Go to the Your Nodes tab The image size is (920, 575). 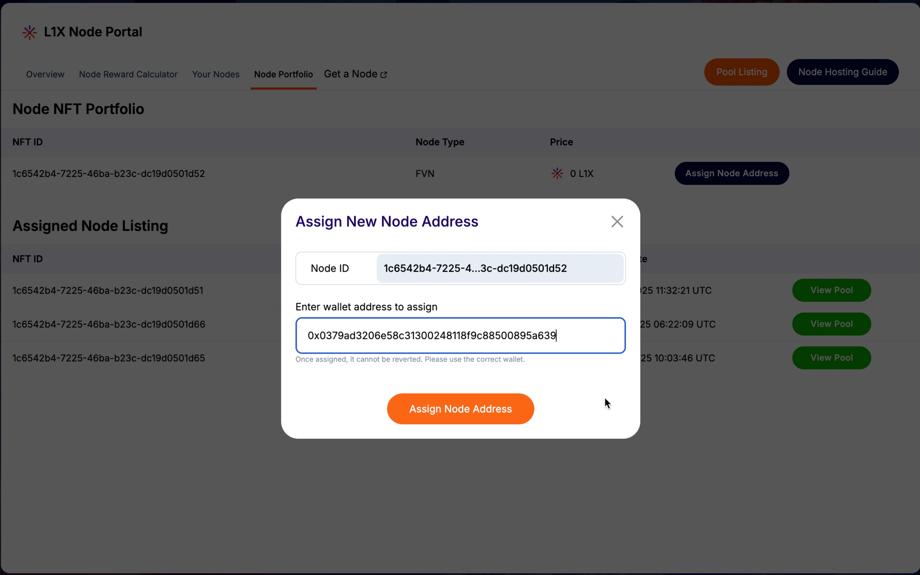pyautogui.click(x=215, y=74)
